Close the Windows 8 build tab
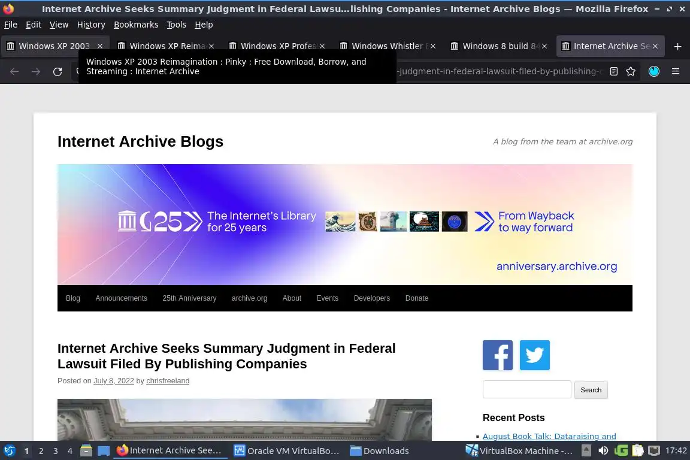The image size is (690, 460). click(544, 46)
